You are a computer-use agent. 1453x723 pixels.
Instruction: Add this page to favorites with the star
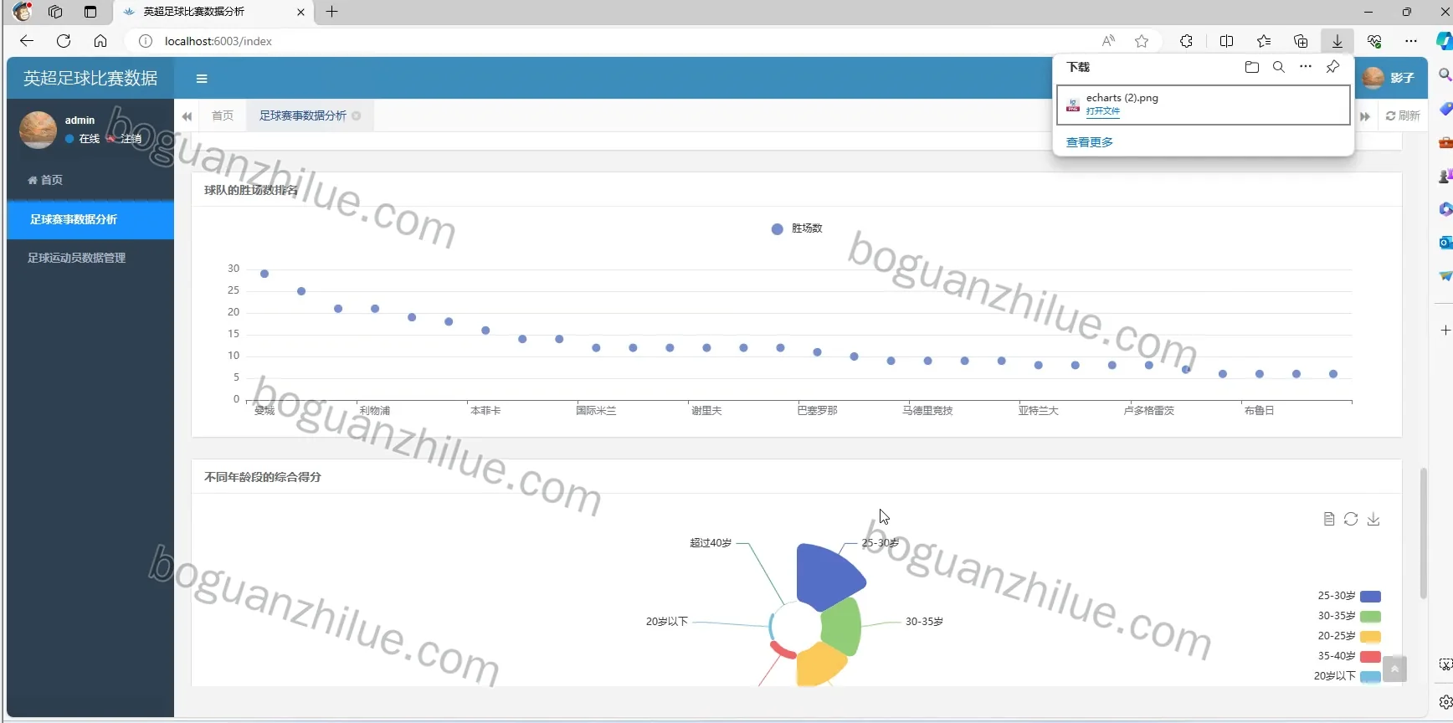[x=1142, y=41]
